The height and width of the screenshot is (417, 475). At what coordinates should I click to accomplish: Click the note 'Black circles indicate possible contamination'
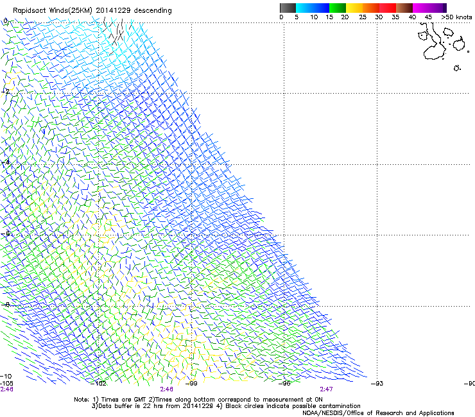tap(292, 406)
